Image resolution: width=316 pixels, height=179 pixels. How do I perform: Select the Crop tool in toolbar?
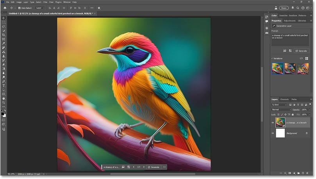4,35
